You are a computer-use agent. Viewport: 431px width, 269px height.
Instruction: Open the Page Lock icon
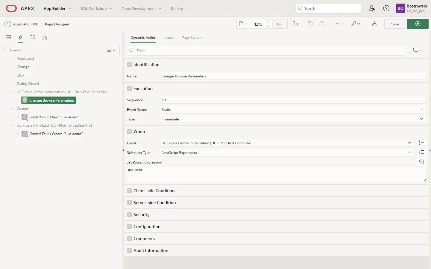coord(295,24)
